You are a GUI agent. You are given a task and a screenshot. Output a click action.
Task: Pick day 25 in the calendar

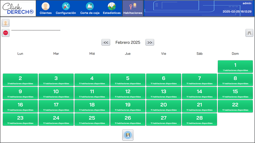click(92, 119)
